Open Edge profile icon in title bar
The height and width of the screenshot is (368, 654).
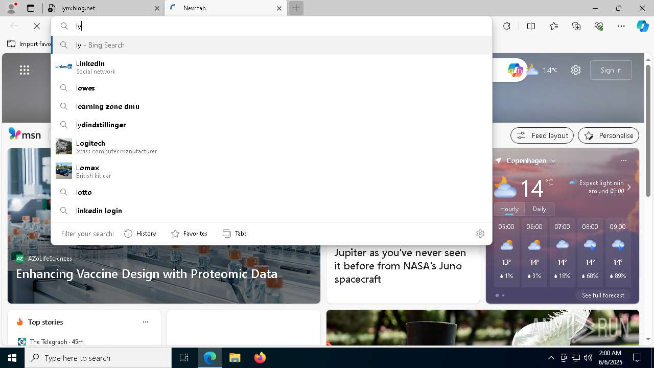[x=11, y=8]
